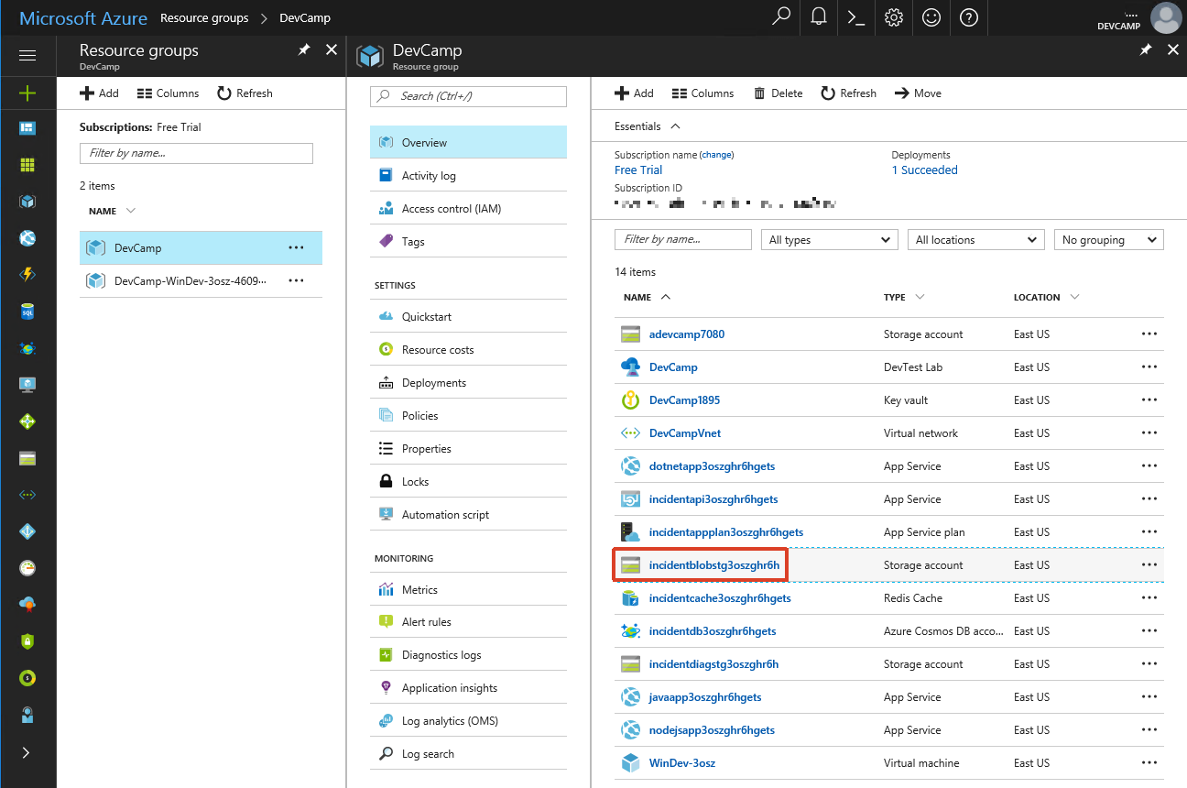Open the search icon in top bar

coord(781,17)
